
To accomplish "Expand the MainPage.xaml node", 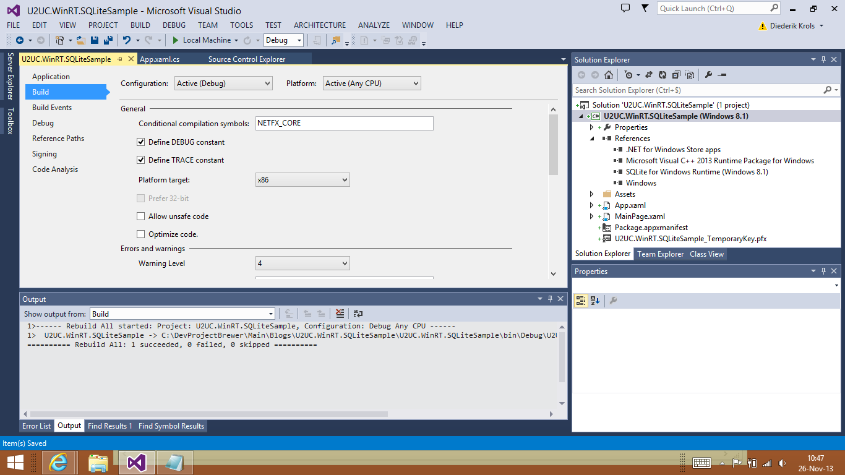I will pyautogui.click(x=591, y=216).
